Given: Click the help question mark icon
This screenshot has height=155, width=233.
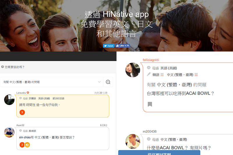Looking at the screenshot, I should click(x=2, y=67).
